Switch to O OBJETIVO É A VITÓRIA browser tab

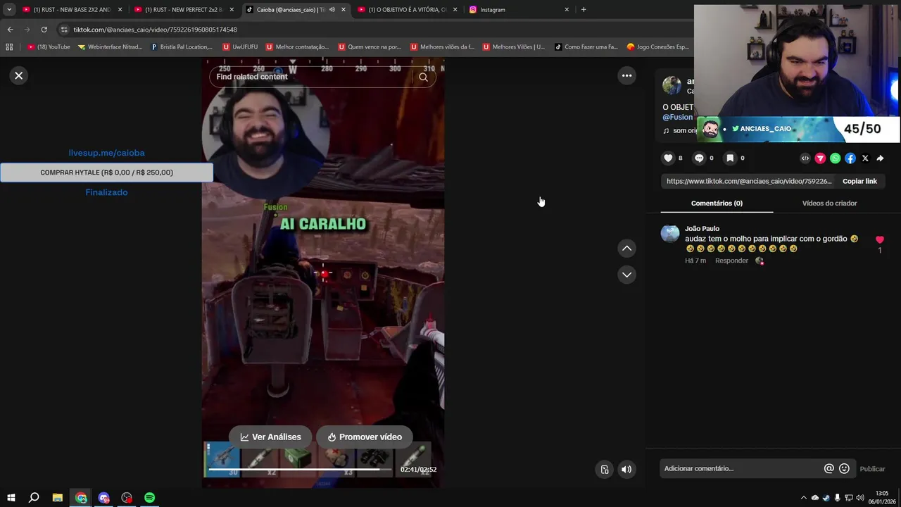pos(407,10)
